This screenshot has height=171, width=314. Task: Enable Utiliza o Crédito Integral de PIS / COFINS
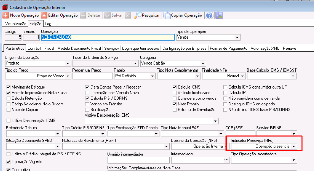tap(8, 154)
